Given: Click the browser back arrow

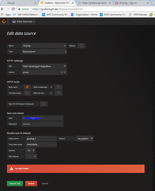Looking at the screenshot, I should (x=2, y=9).
